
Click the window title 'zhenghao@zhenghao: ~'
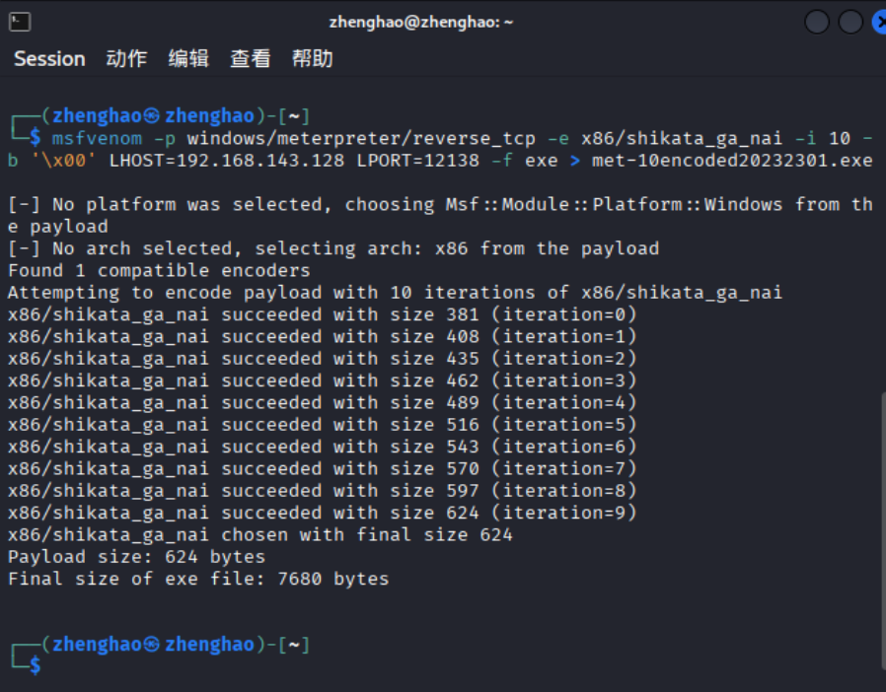coord(421,22)
